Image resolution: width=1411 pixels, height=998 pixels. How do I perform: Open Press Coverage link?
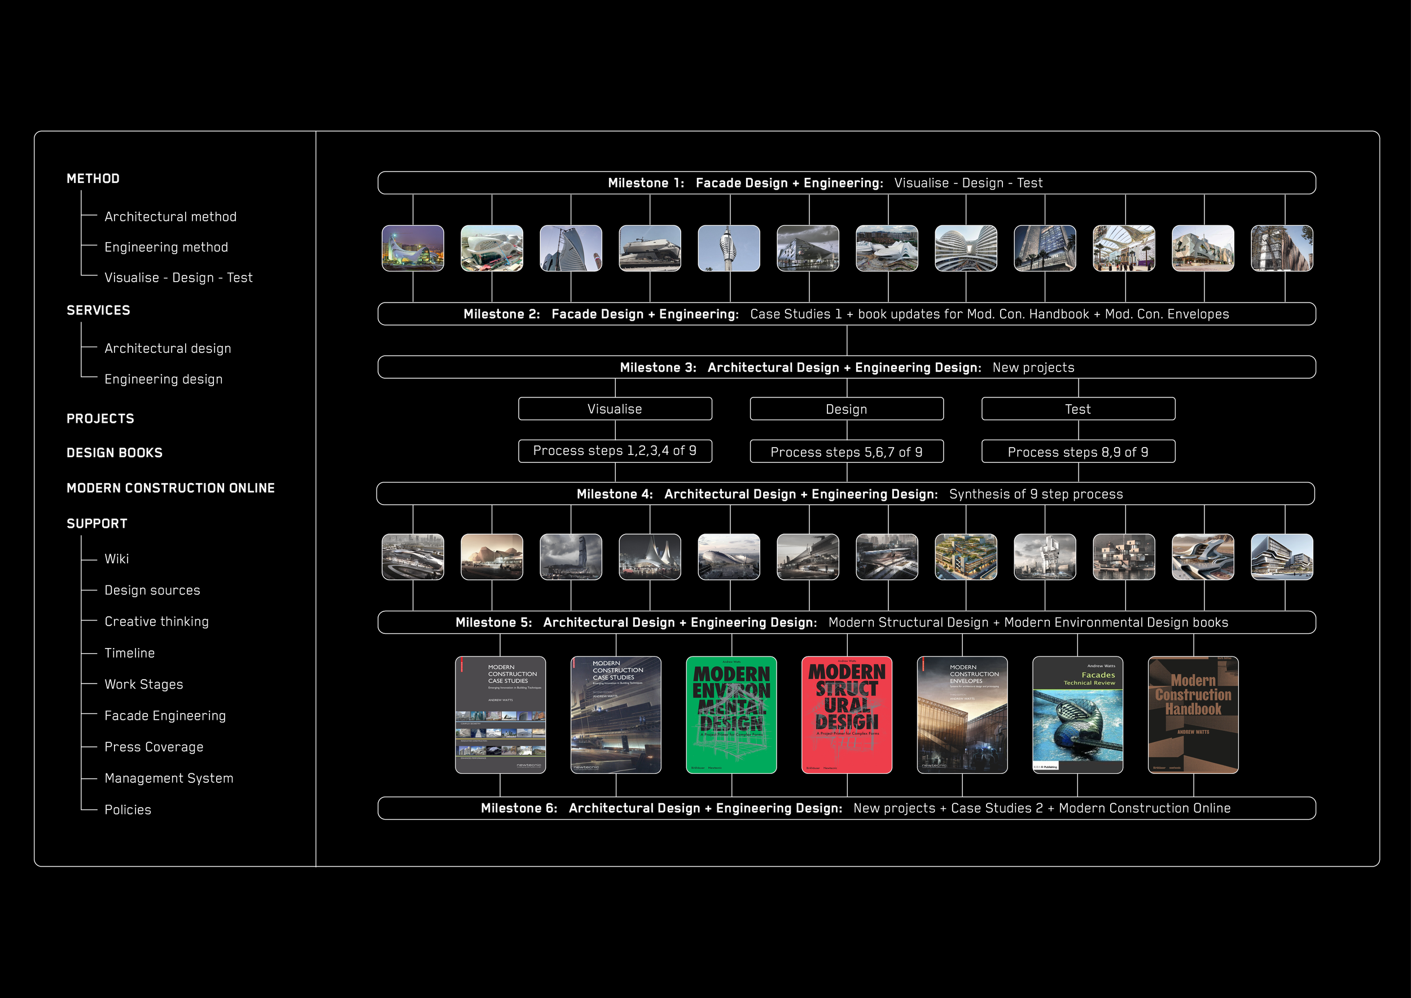coord(154,747)
